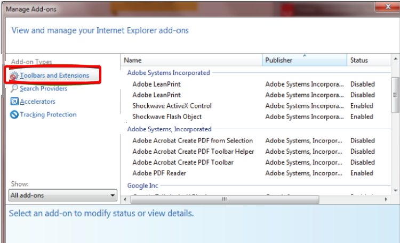This screenshot has width=400, height=243.
Task: Click vertical scrollbar down arrow
Action: [395, 190]
